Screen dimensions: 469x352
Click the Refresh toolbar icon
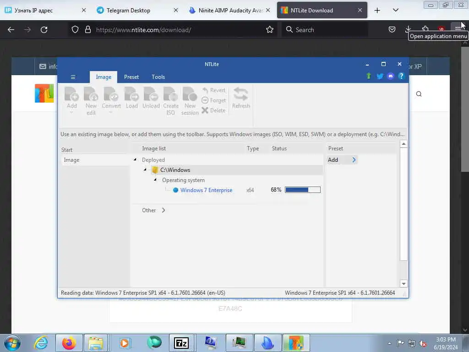coord(241,98)
